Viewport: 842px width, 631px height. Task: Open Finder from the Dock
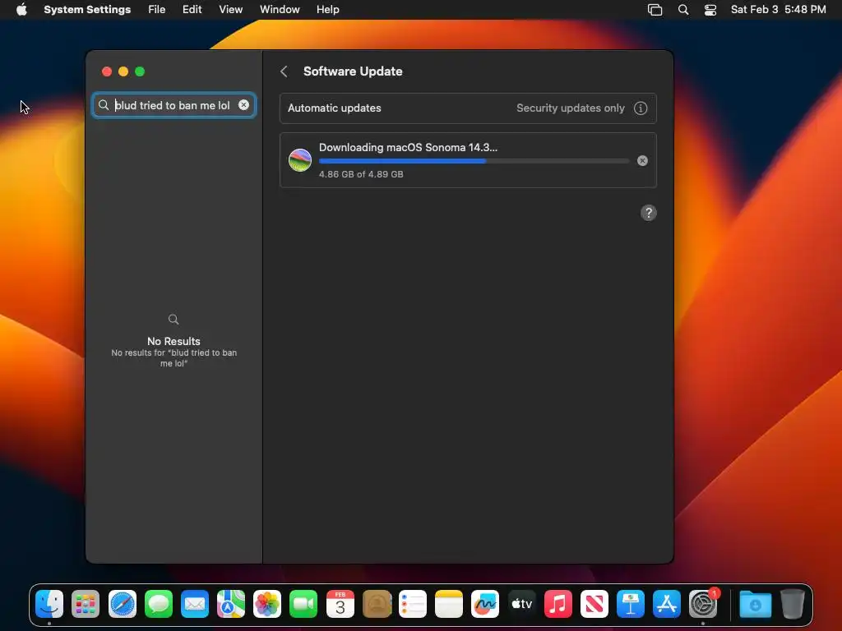pyautogui.click(x=49, y=604)
